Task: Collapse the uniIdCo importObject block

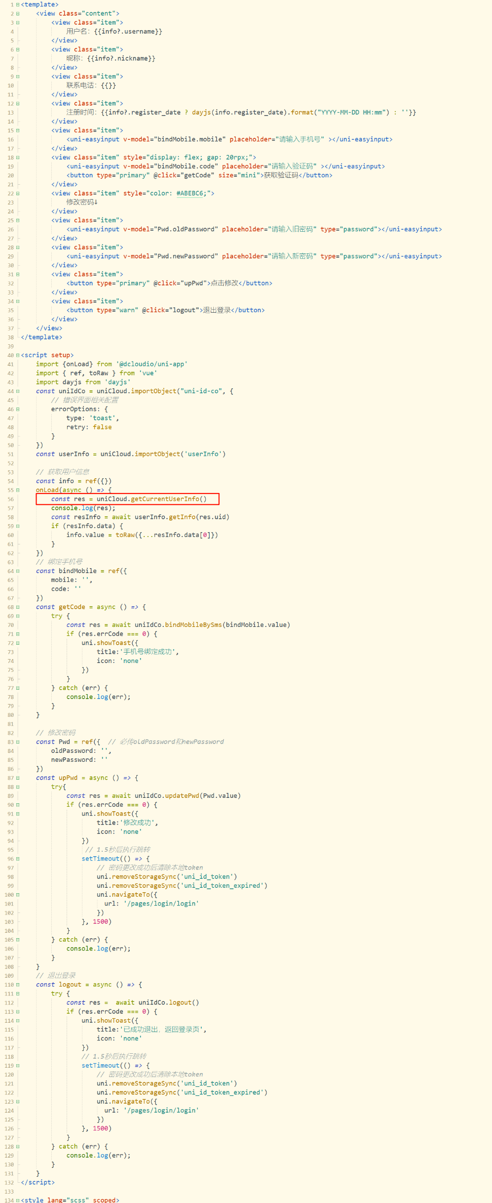Action: tap(18, 391)
